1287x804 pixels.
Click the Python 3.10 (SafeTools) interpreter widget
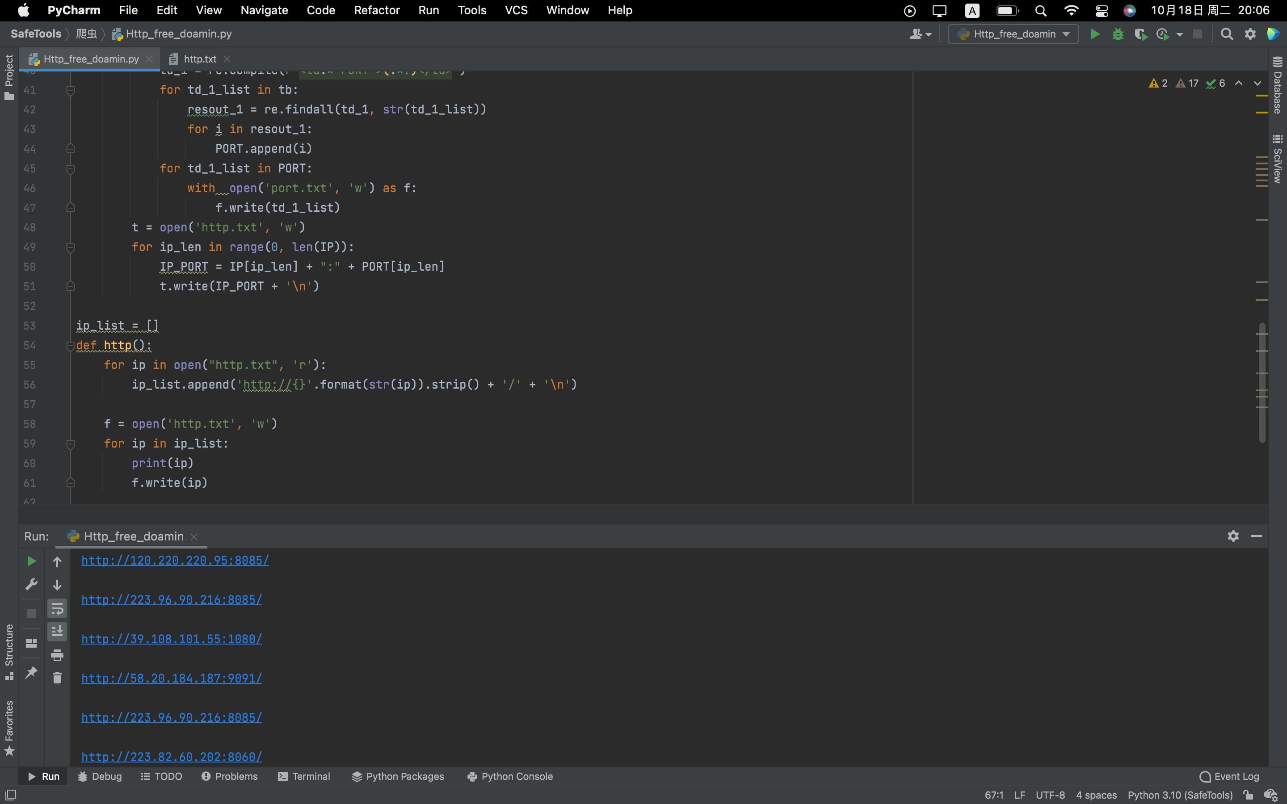1180,795
